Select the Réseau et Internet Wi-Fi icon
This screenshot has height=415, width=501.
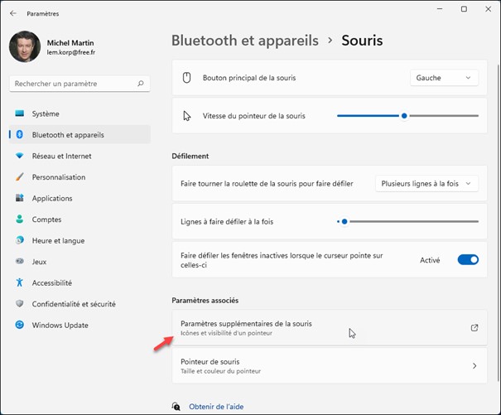19,156
